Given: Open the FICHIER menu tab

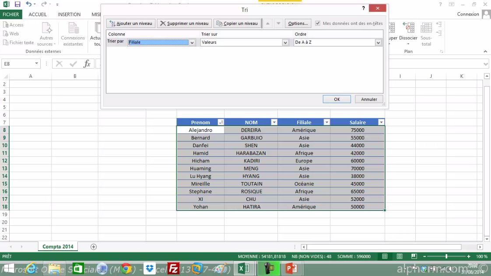Looking at the screenshot, I should pyautogui.click(x=11, y=14).
